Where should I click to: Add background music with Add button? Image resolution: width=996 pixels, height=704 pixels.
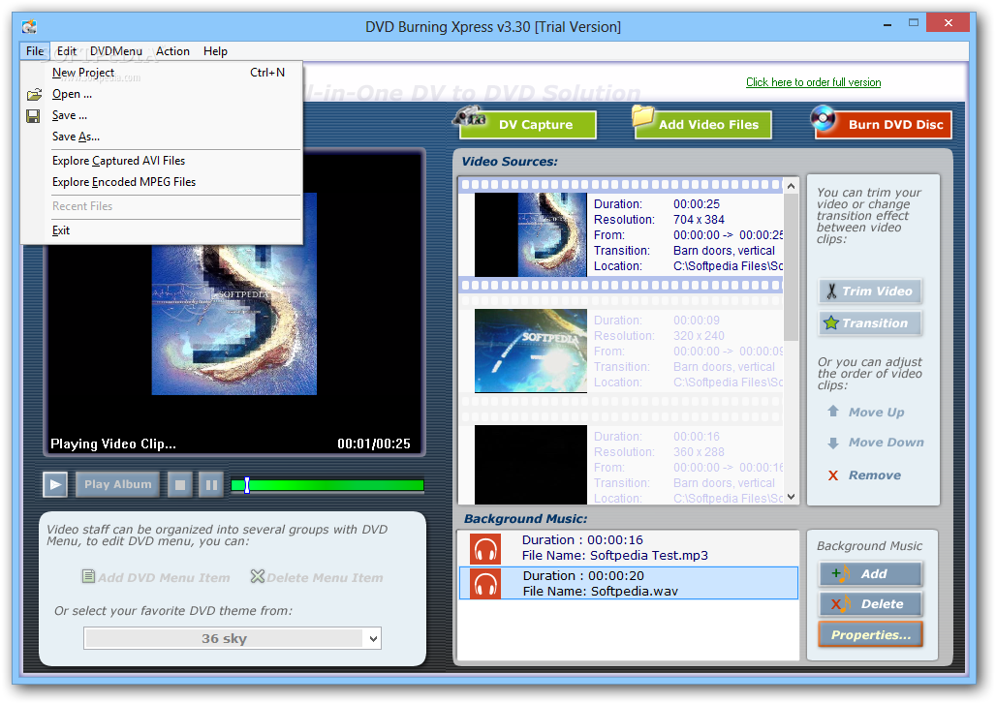[870, 574]
